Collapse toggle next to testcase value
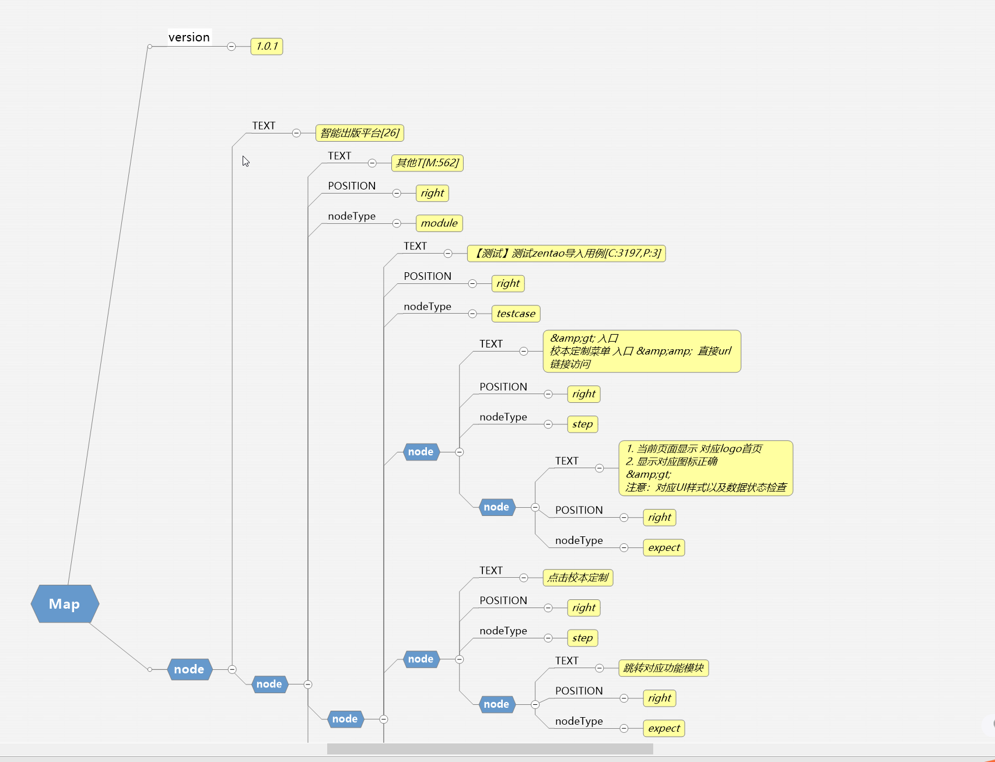This screenshot has width=995, height=762. [x=472, y=314]
